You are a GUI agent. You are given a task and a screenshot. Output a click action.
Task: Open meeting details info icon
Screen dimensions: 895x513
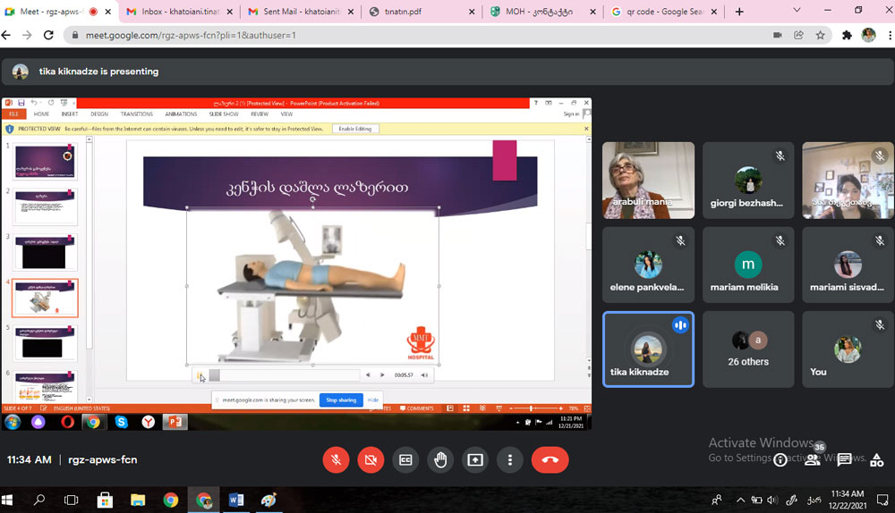point(780,459)
